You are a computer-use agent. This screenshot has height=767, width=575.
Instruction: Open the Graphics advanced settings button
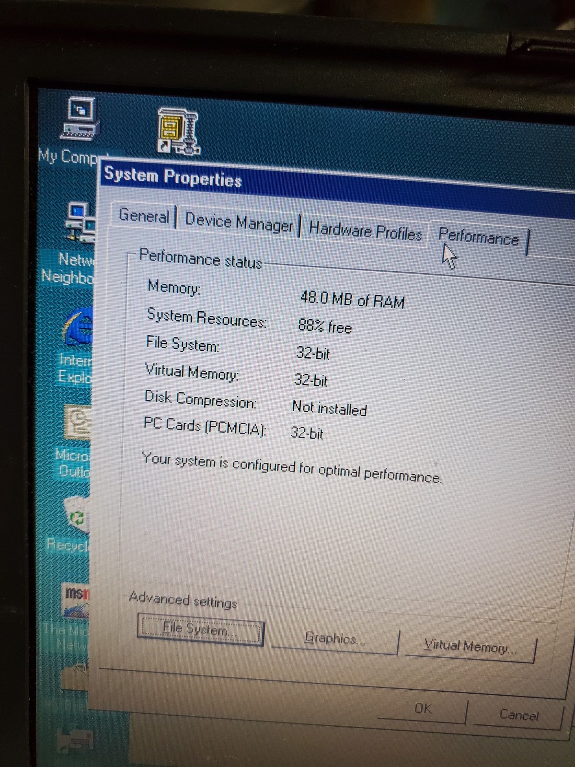coord(335,639)
